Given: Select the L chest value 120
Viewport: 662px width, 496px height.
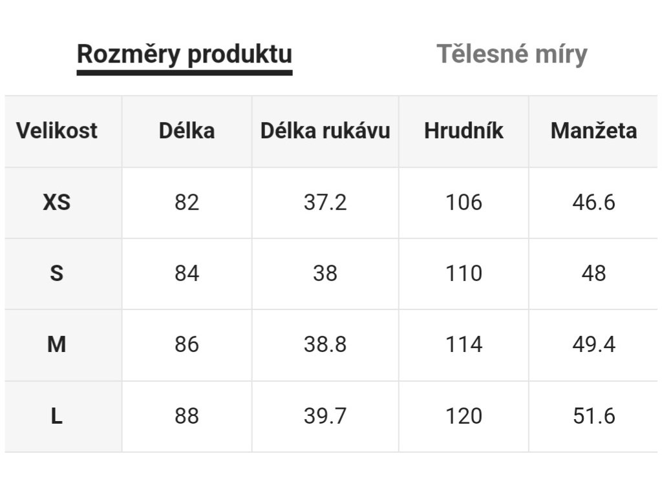Looking at the screenshot, I should click(x=464, y=416).
